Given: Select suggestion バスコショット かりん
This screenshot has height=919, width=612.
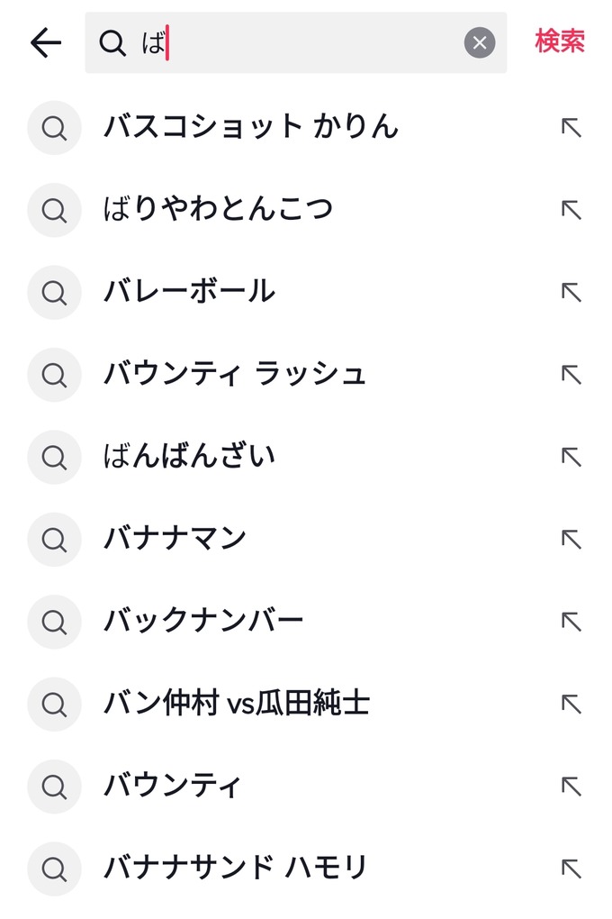Looking at the screenshot, I should tap(250, 127).
